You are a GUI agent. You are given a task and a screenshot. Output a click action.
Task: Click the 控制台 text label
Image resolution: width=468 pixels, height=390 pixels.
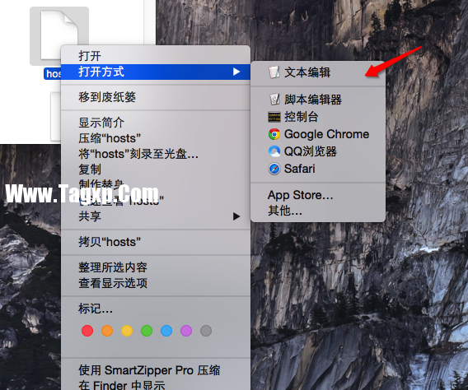click(302, 117)
